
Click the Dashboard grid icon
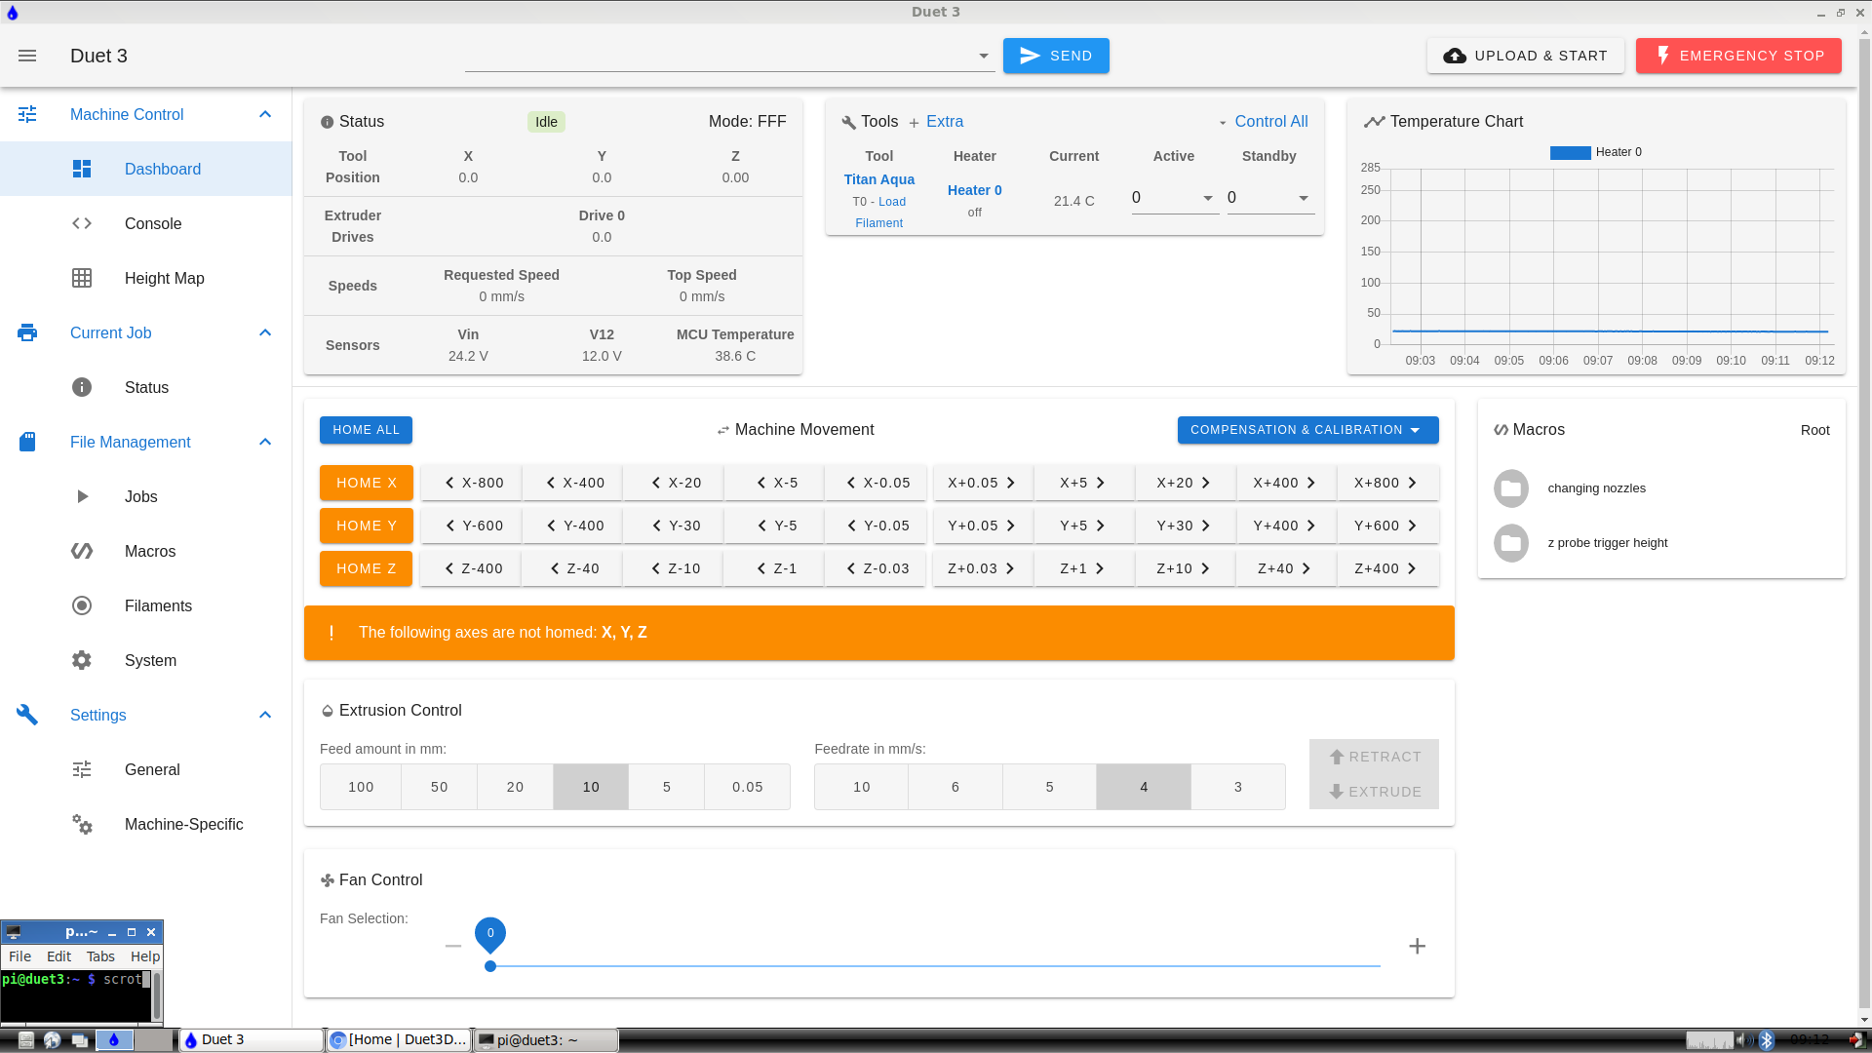tap(82, 169)
